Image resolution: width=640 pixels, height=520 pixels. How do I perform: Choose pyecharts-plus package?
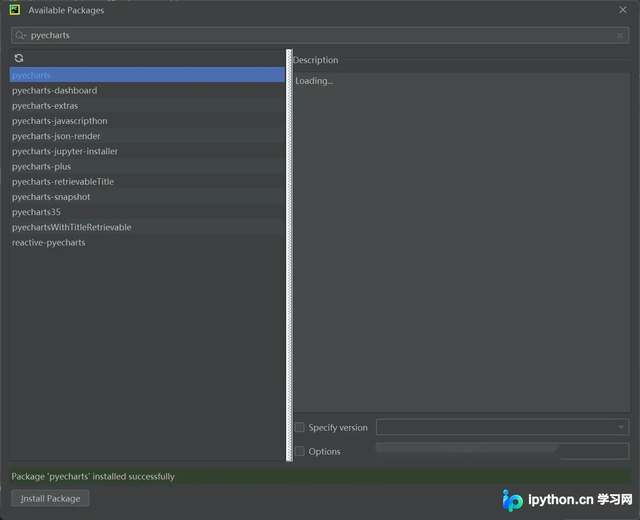click(x=147, y=166)
